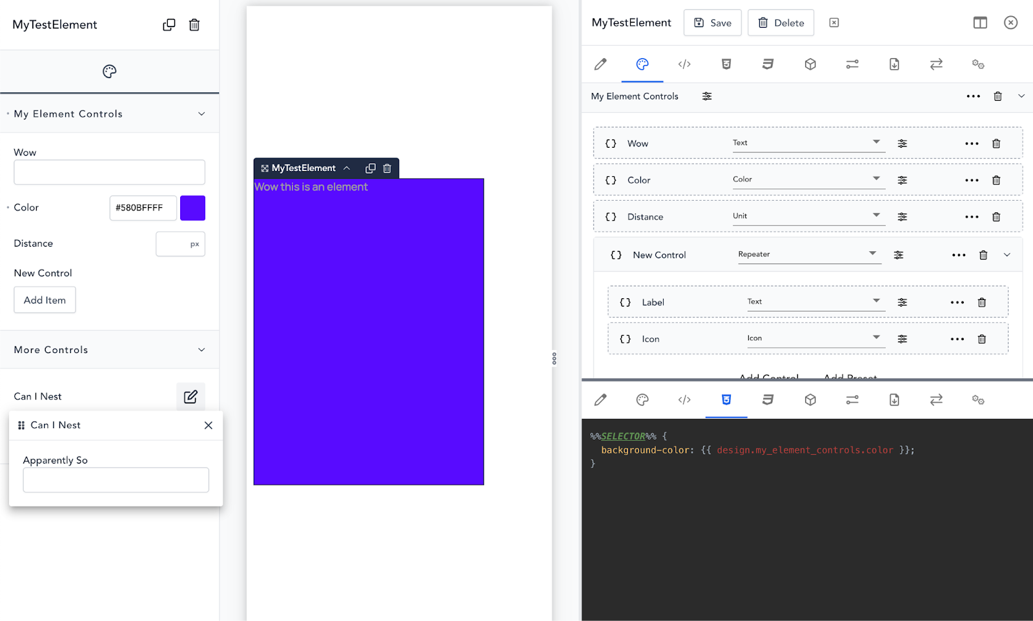1033x621 pixels.
Task: Close the Can I Nest popup
Action: coord(209,425)
